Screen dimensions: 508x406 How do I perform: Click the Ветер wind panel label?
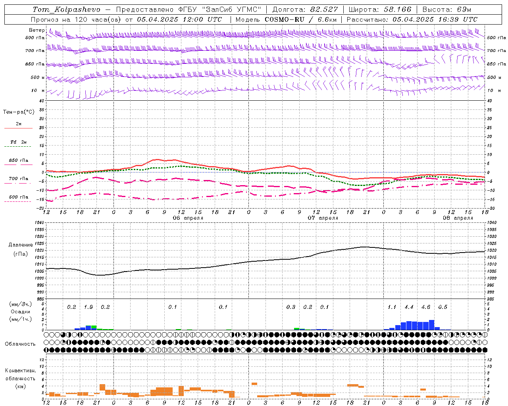pos(37,30)
